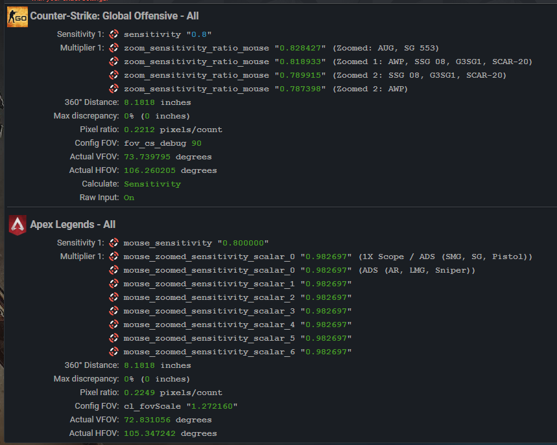
Task: Select the CS:GO sensitivity value 0.8
Action: [199, 34]
